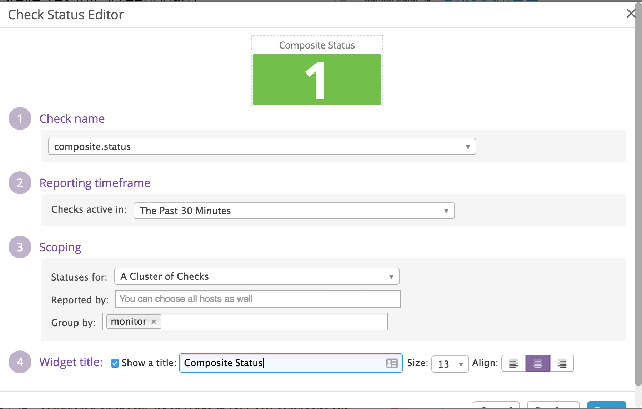The image size is (642, 409).
Task: Open the composite.status check name dropdown
Action: click(x=262, y=147)
